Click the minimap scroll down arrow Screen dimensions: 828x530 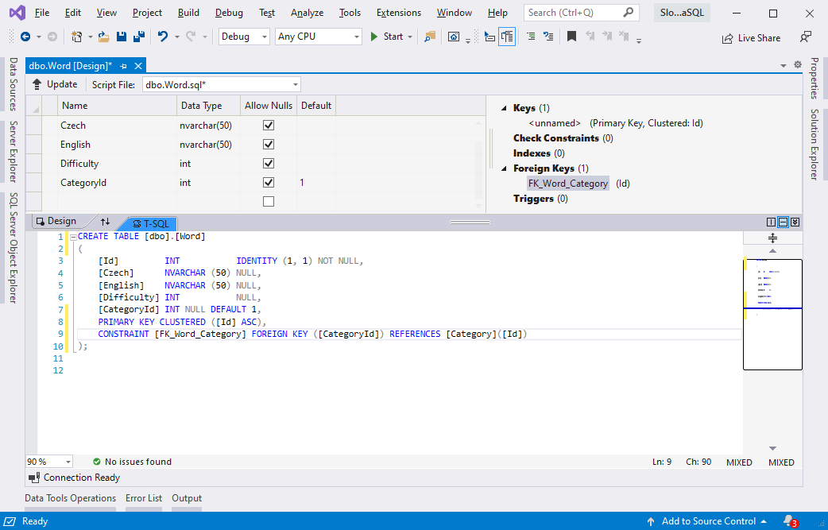coord(772,449)
